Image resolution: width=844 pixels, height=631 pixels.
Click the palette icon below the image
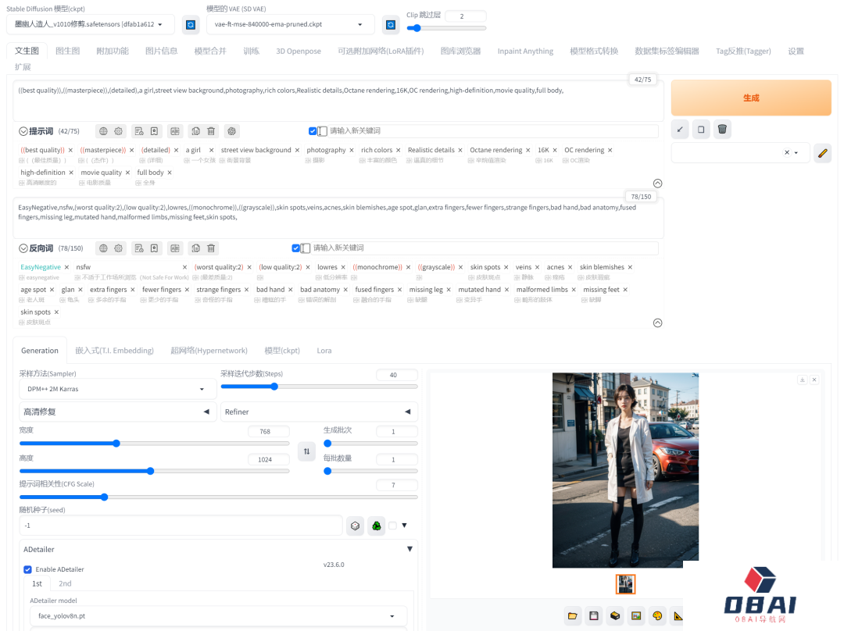pyautogui.click(x=657, y=616)
